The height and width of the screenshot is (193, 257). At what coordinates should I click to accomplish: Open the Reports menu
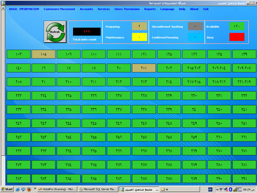150,9
